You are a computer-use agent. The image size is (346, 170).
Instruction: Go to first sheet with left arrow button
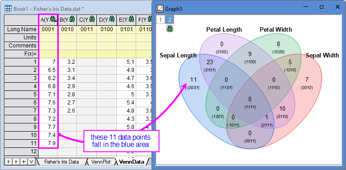point(9,161)
